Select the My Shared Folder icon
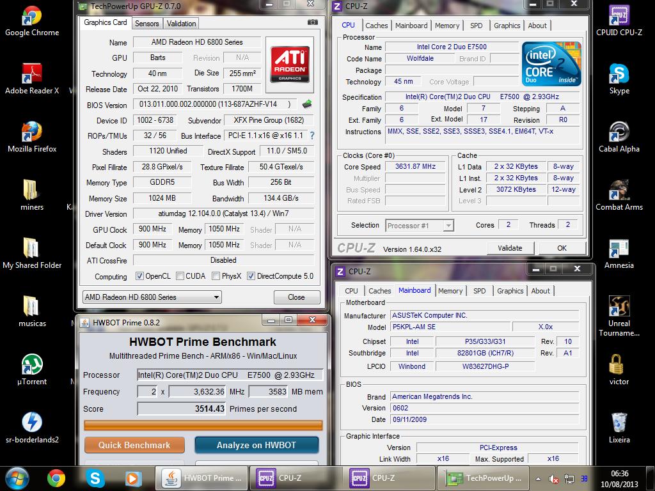Viewport: 655px width, 491px height. pyautogui.click(x=32, y=253)
